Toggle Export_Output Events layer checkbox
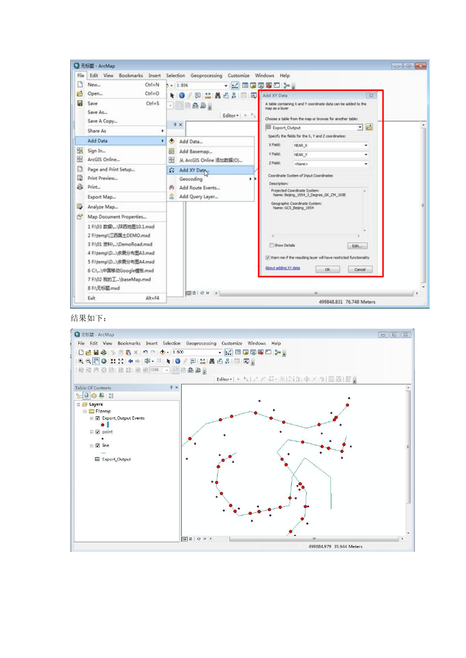Image resolution: width=466 pixels, height=658 pixels. click(98, 418)
